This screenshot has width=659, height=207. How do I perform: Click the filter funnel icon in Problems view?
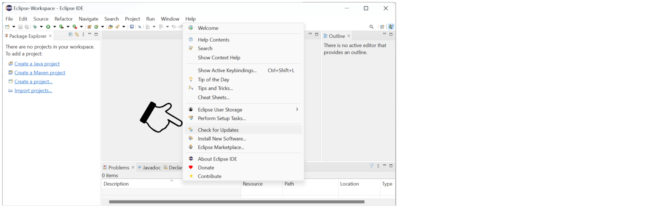click(x=371, y=166)
